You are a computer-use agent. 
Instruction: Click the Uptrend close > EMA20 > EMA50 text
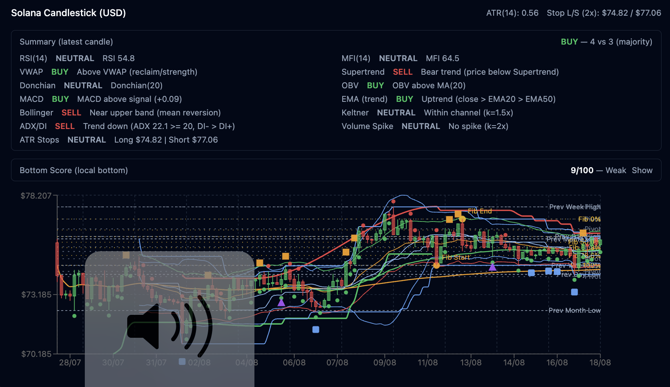[489, 99]
